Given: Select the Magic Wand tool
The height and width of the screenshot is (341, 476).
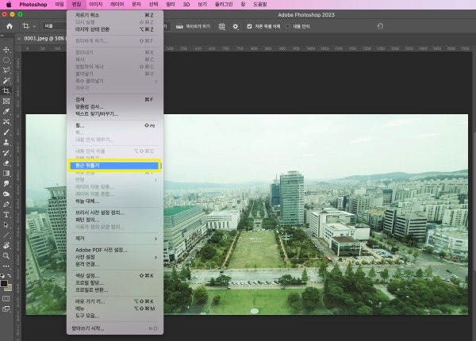Looking at the screenshot, I should (x=6, y=80).
